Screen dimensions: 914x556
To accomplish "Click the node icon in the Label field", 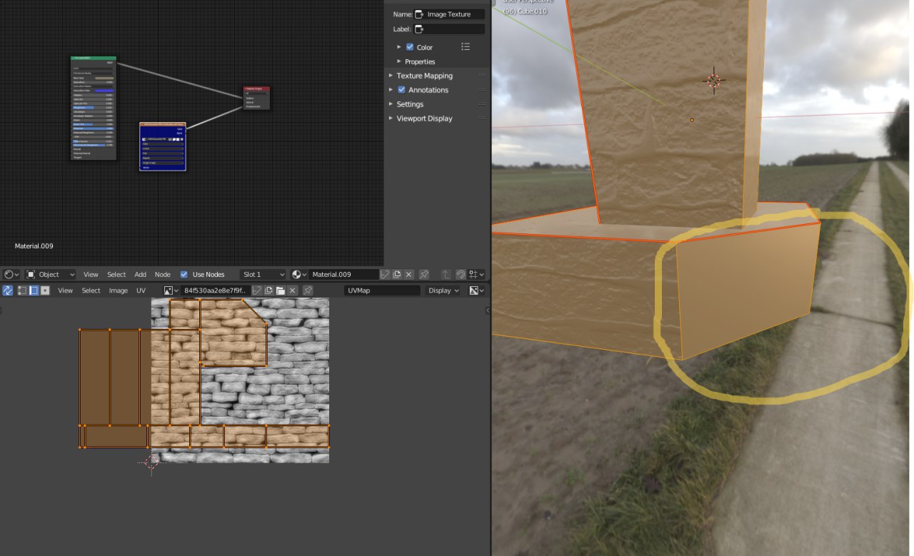I will pyautogui.click(x=421, y=29).
